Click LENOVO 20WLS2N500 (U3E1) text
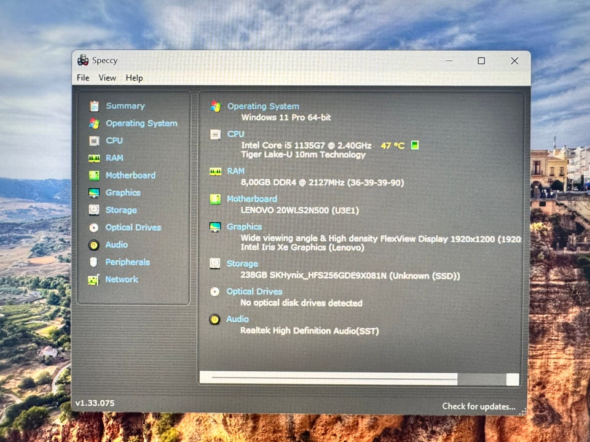Image resolution: width=590 pixels, height=442 pixels. point(300,210)
